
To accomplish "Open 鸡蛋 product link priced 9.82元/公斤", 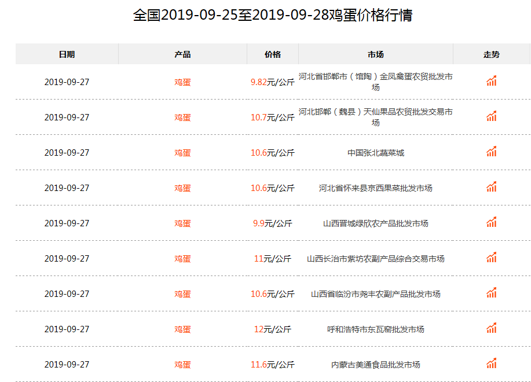I will pos(182,82).
